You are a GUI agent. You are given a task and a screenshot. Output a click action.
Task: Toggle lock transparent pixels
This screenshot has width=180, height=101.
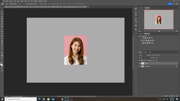tap(142, 61)
